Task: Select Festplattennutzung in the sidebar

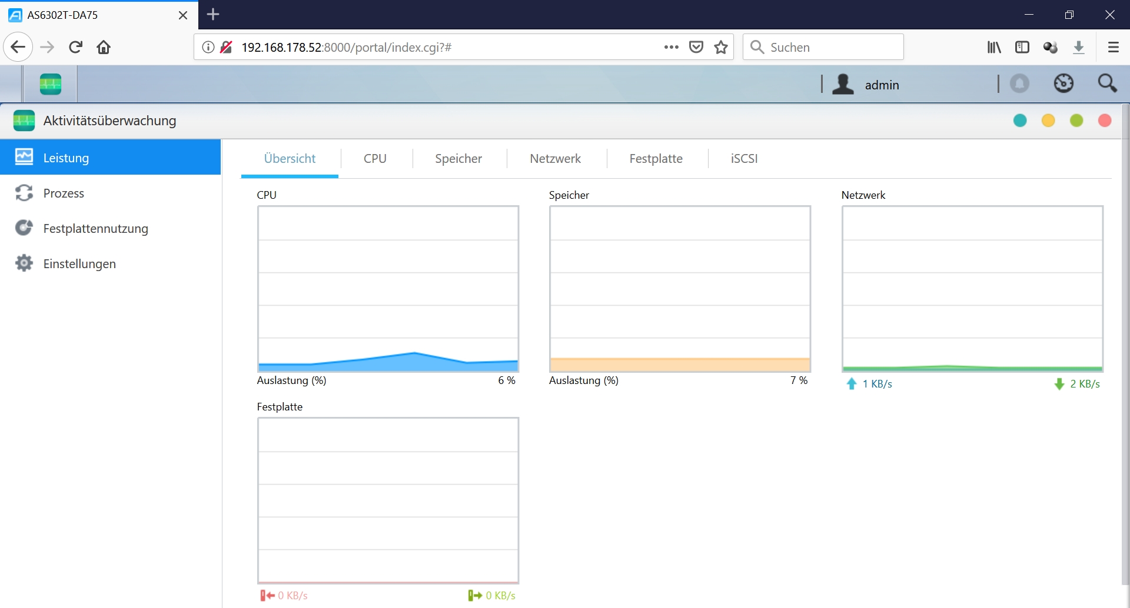Action: pyautogui.click(x=95, y=229)
